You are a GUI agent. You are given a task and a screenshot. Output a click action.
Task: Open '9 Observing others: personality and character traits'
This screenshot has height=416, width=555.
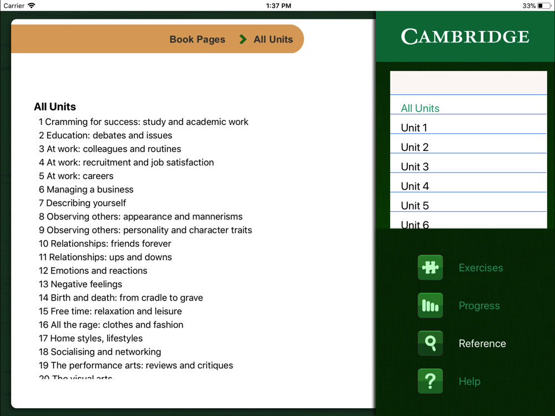[x=145, y=230]
